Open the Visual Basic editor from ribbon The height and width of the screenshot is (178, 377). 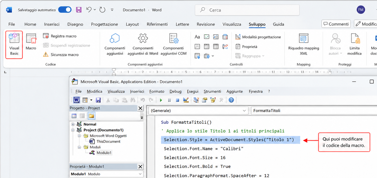tap(14, 44)
